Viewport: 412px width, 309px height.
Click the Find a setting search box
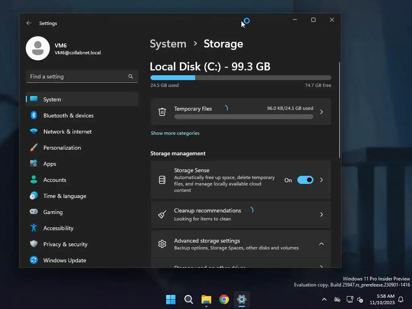82,76
